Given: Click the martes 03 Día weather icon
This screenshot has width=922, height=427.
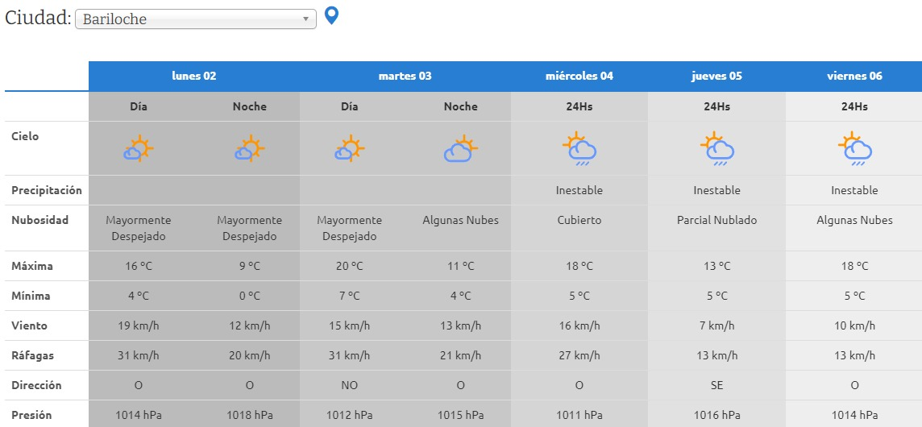Looking at the screenshot, I should pos(350,148).
